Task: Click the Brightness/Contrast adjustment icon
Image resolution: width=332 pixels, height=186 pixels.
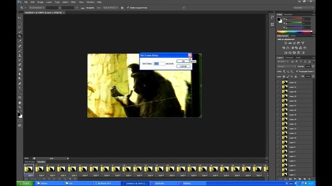Action: (285, 43)
